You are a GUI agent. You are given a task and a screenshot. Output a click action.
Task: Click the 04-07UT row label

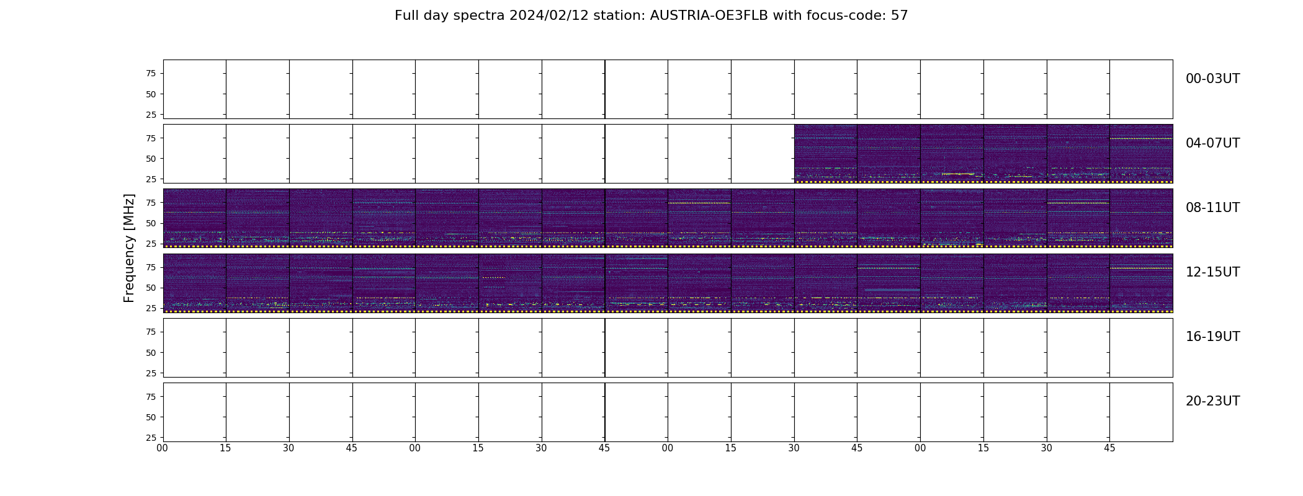tap(1212, 143)
